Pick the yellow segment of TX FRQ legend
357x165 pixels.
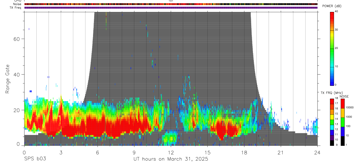[x=332, y=117]
